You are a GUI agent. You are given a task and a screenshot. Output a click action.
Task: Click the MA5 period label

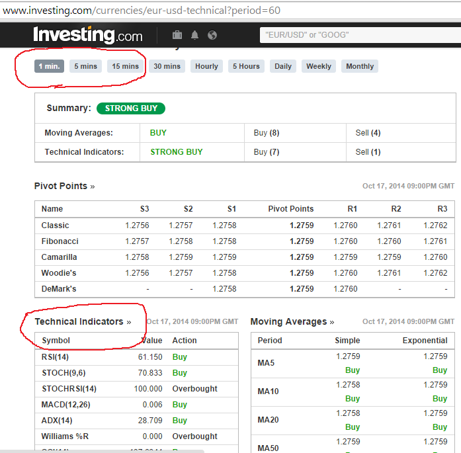click(x=266, y=363)
